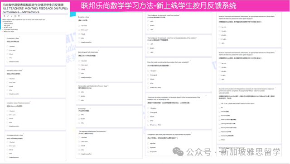
Task: Select 1 Excellent for Participates actively in class
Action: [x=7, y=142]
